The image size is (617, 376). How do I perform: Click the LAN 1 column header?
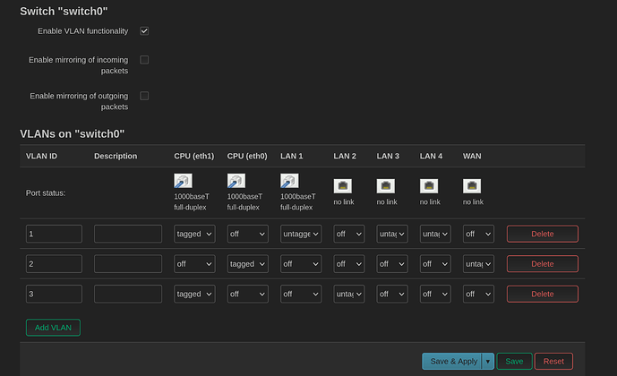pos(292,156)
